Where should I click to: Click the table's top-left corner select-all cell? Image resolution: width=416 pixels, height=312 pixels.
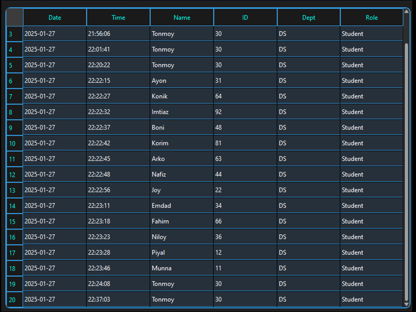click(15, 17)
